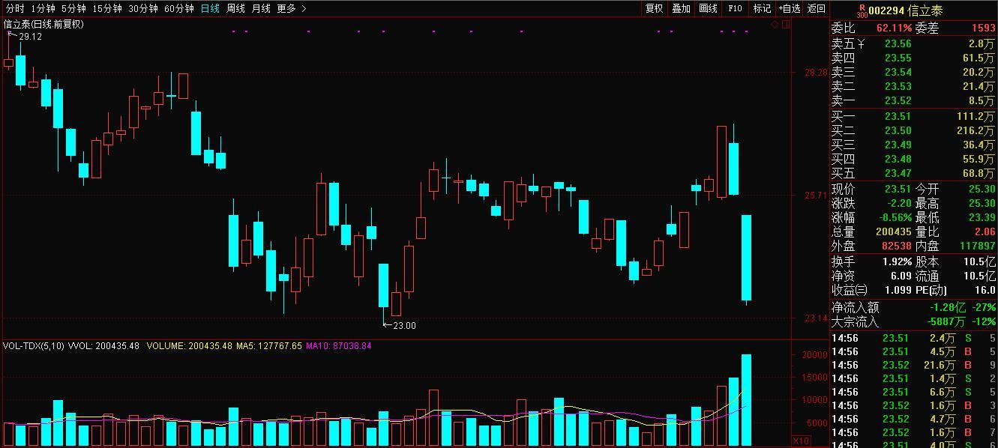The height and width of the screenshot is (448, 998).
Task: Select the 1分钟 period tab
Action: 43,8
